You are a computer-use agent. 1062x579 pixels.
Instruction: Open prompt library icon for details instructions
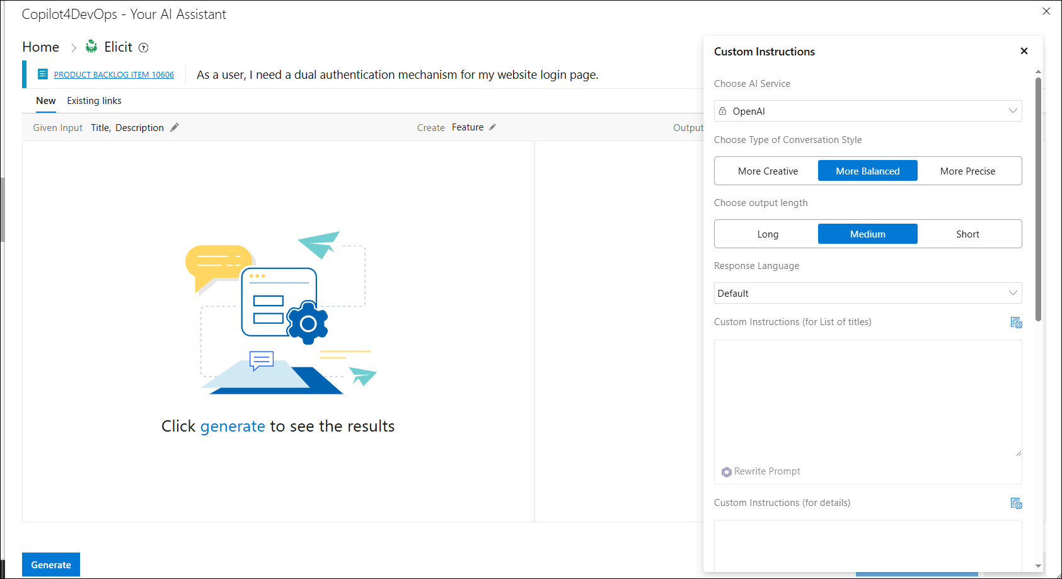[1016, 503]
